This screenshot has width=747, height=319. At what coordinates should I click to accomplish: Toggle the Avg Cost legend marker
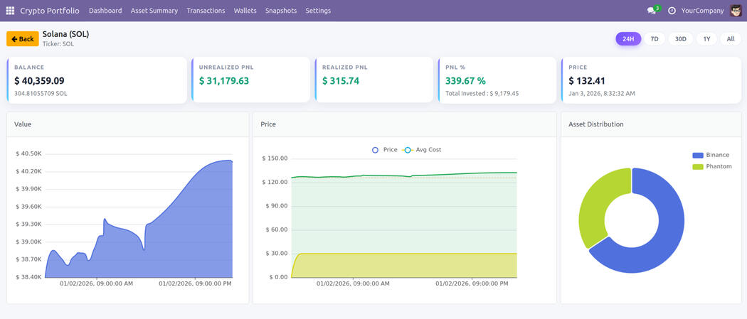click(x=408, y=150)
